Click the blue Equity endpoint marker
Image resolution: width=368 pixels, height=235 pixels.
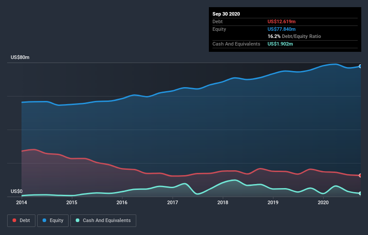[360, 67]
